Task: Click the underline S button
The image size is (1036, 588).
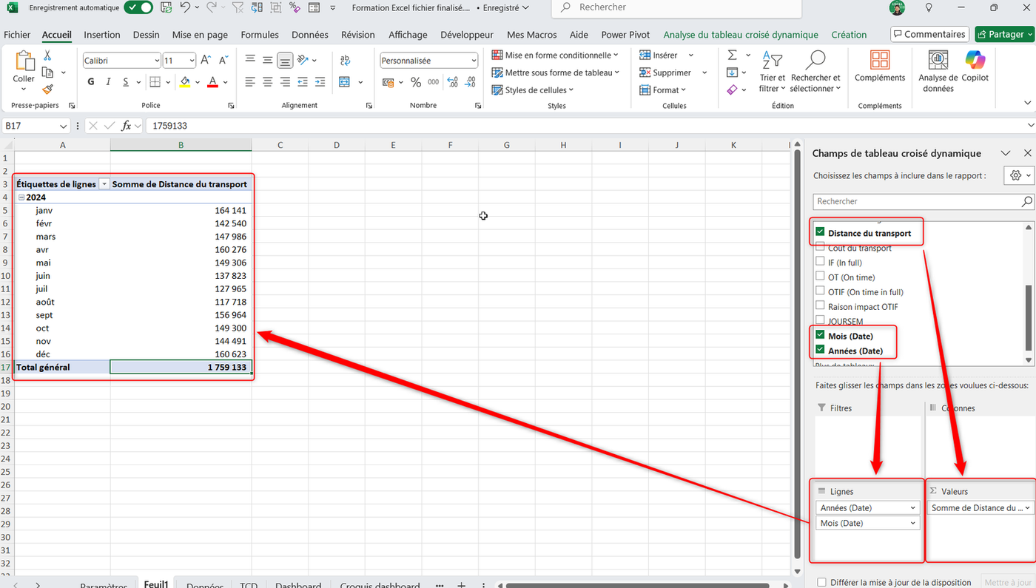Action: [126, 82]
